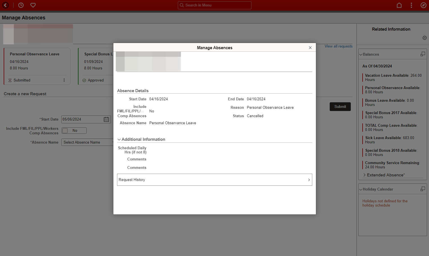Viewport: 429px width, 256px height.
Task: Open Related Information settings gear
Action: pos(424,38)
